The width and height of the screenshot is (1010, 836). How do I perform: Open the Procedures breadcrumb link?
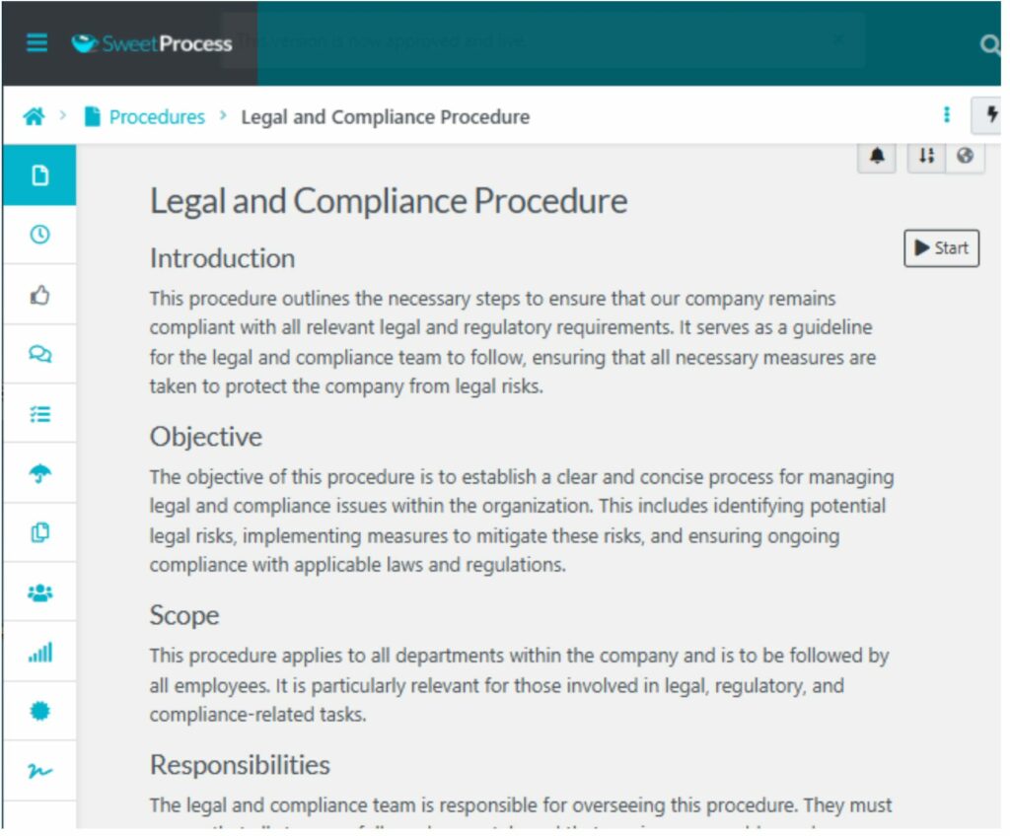pos(157,116)
